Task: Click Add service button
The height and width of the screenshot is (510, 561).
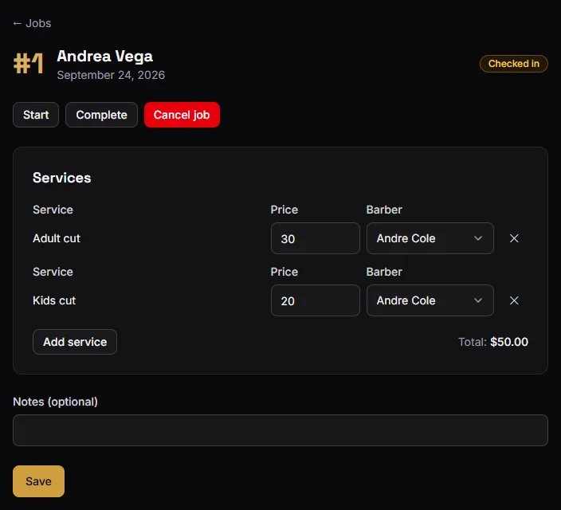Action: [x=75, y=342]
